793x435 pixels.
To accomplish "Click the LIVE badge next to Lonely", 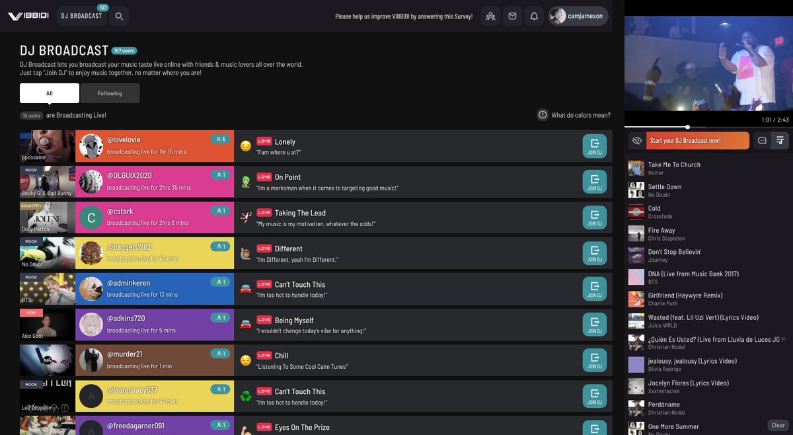I will pyautogui.click(x=264, y=141).
